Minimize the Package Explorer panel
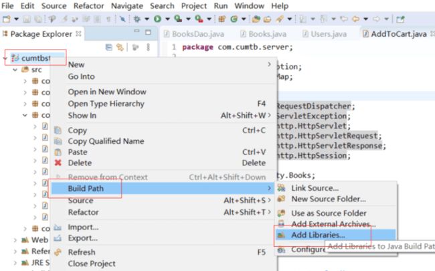 tap(137, 31)
